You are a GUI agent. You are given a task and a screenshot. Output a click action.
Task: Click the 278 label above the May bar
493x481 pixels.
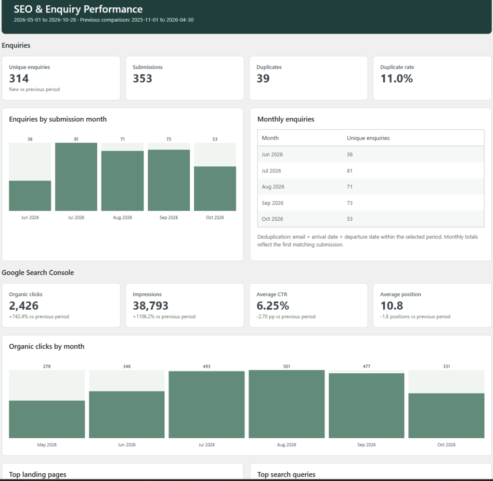click(47, 367)
